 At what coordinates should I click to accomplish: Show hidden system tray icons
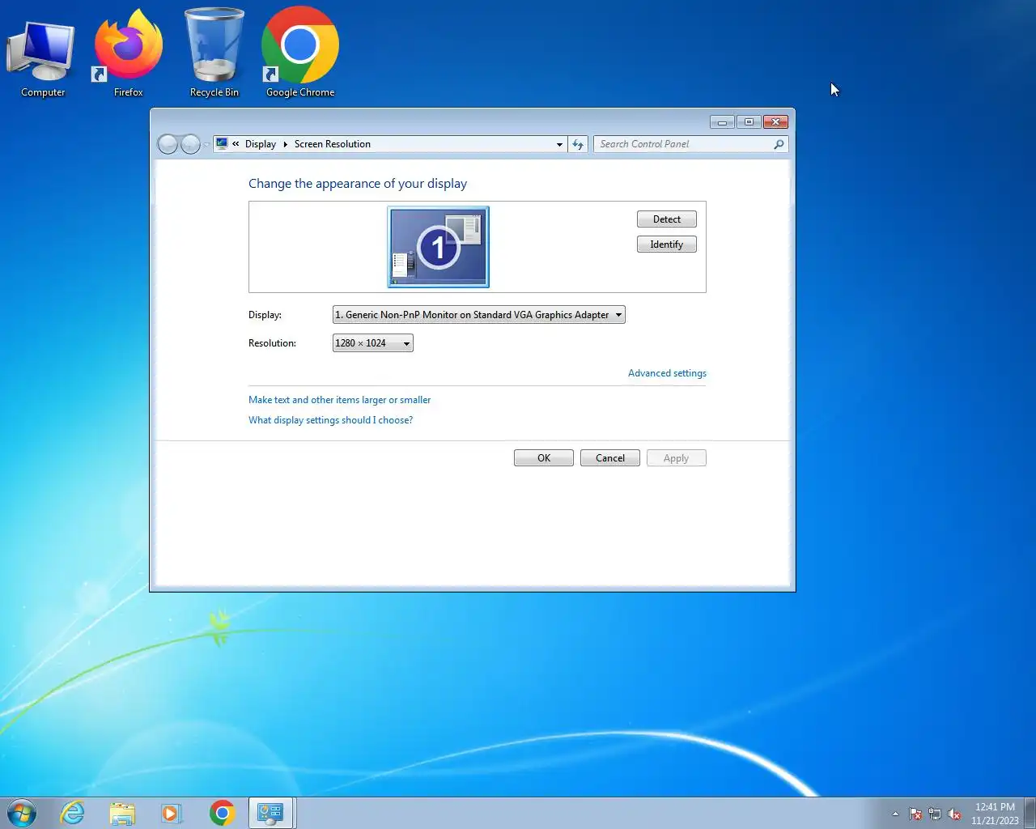[x=895, y=814]
